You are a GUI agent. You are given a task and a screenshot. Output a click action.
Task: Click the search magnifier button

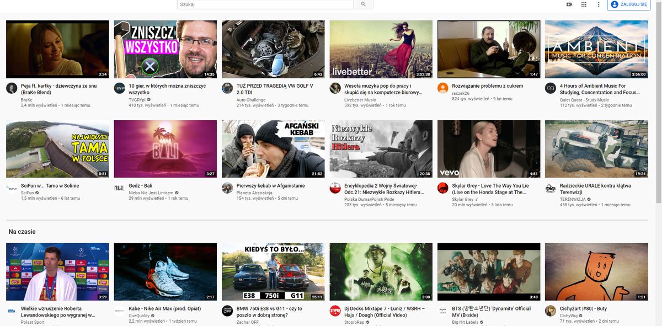(363, 4)
